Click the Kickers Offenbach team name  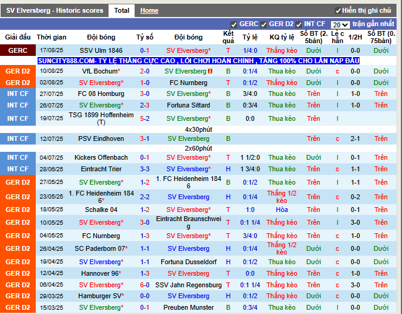pyautogui.click(x=101, y=157)
